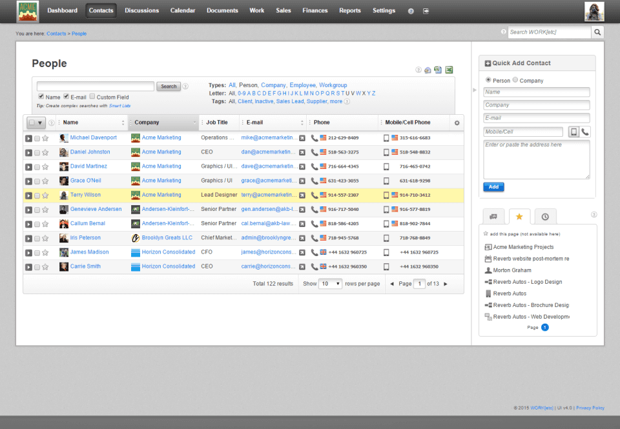620x429 pixels.
Task: Click the phone icon next to Mobile/Cell field
Action: tap(585, 132)
